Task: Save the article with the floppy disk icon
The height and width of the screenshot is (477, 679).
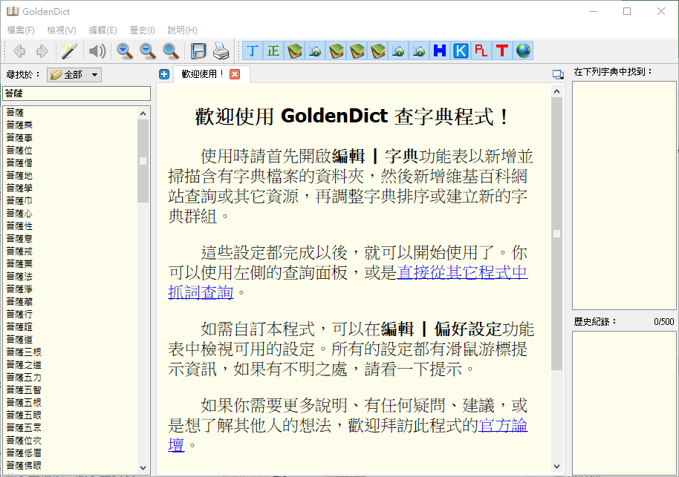Action: pos(198,51)
